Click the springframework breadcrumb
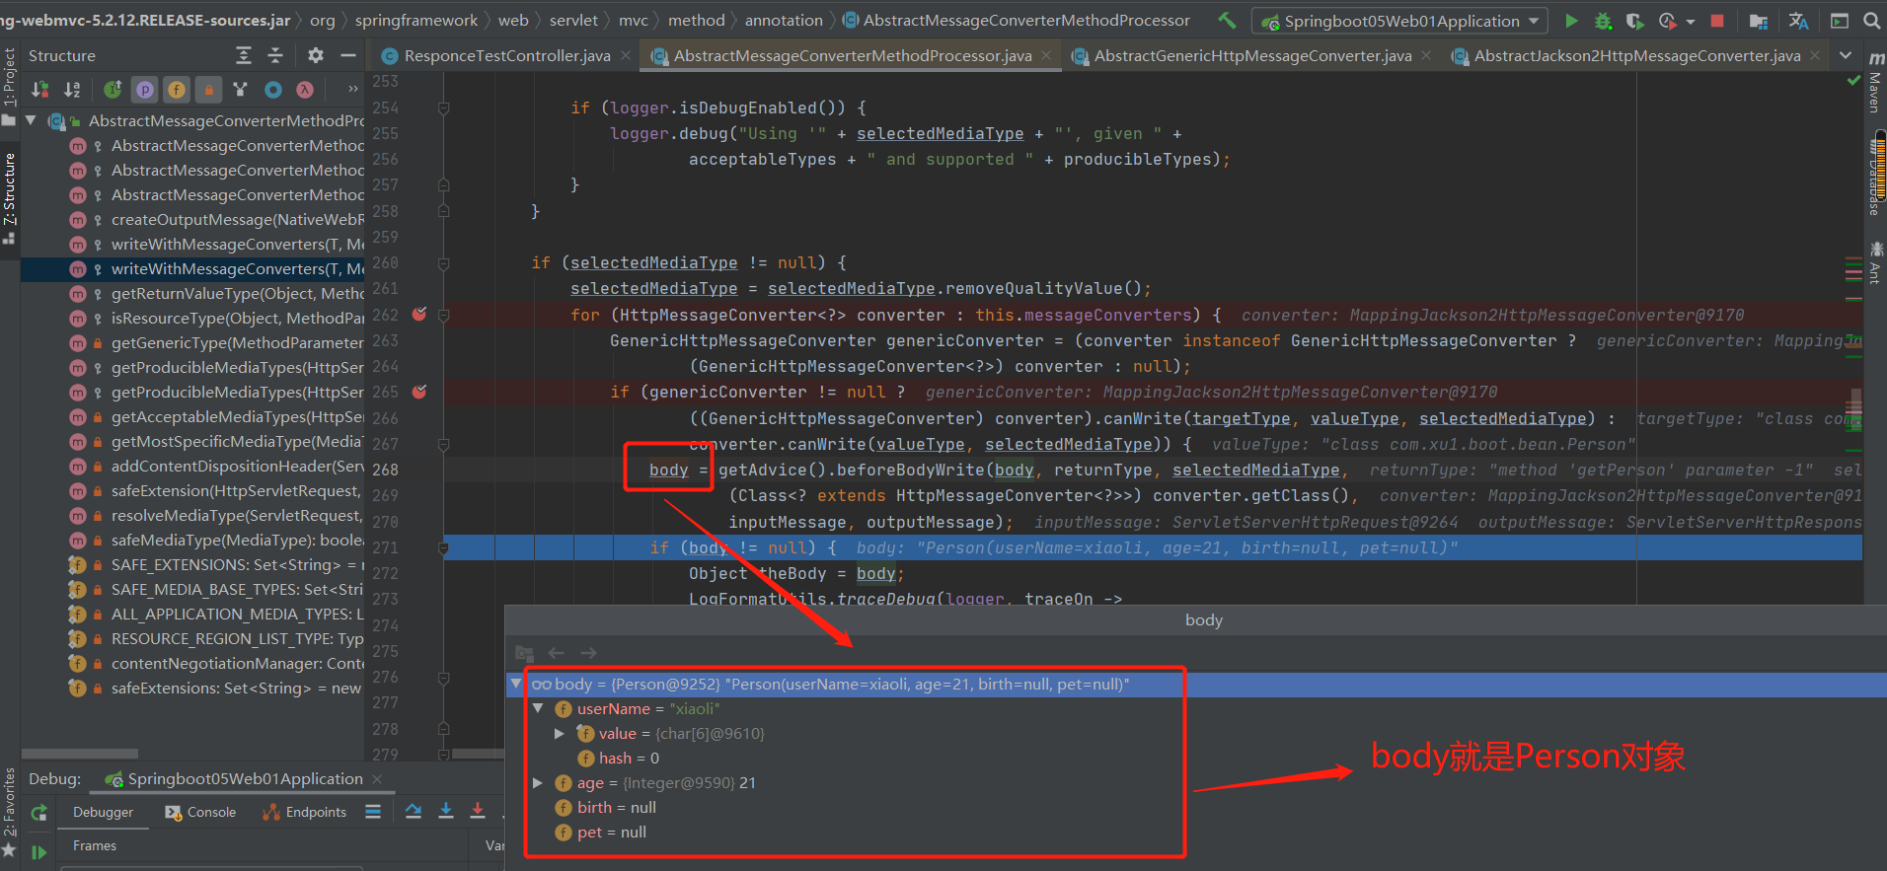1887x871 pixels. point(416,20)
